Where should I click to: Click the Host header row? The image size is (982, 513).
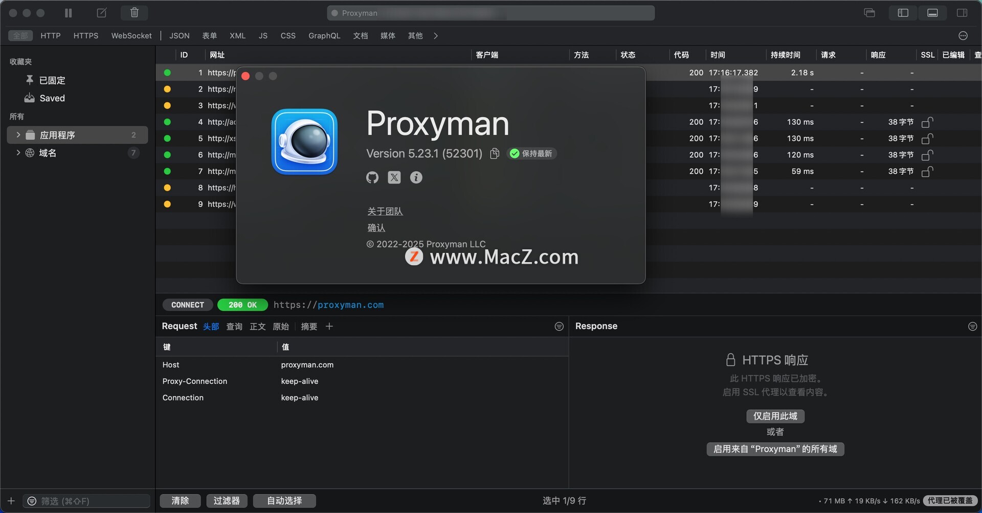pyautogui.click(x=362, y=365)
